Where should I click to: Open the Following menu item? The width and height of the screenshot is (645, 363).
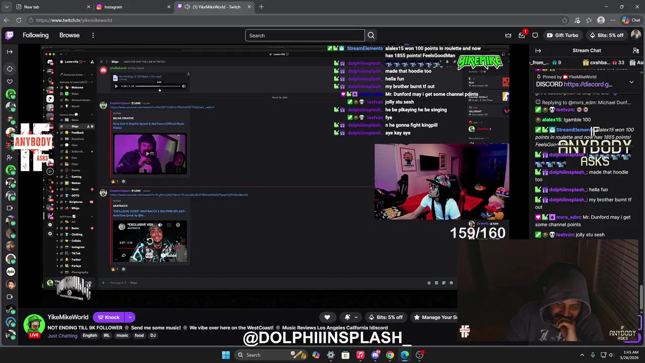coord(35,35)
